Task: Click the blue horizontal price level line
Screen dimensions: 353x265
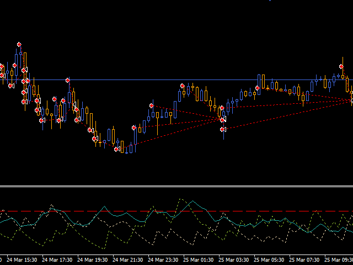Action: tap(138, 80)
